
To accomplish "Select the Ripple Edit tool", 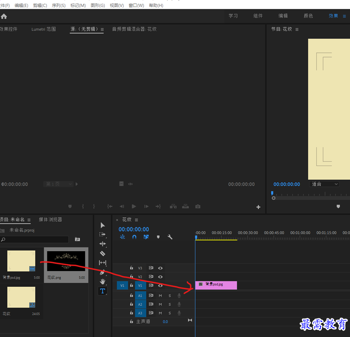I will pos(102,244).
